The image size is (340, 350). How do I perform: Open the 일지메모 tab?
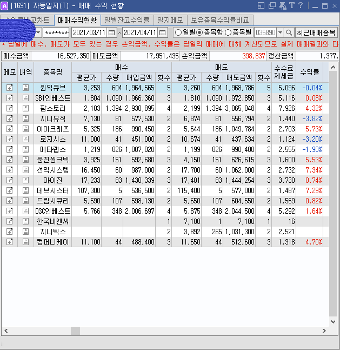pos(170,21)
